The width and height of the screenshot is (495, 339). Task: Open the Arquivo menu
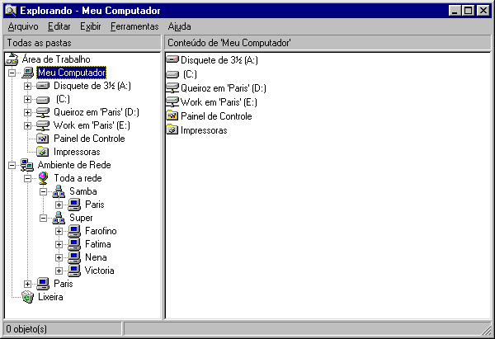point(23,26)
